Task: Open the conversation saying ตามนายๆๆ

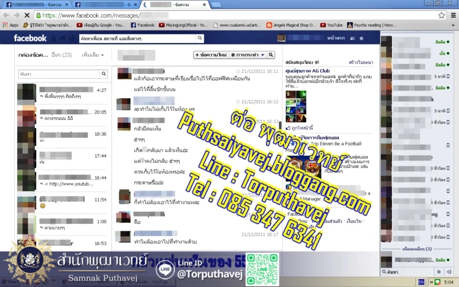Action: coord(63,224)
